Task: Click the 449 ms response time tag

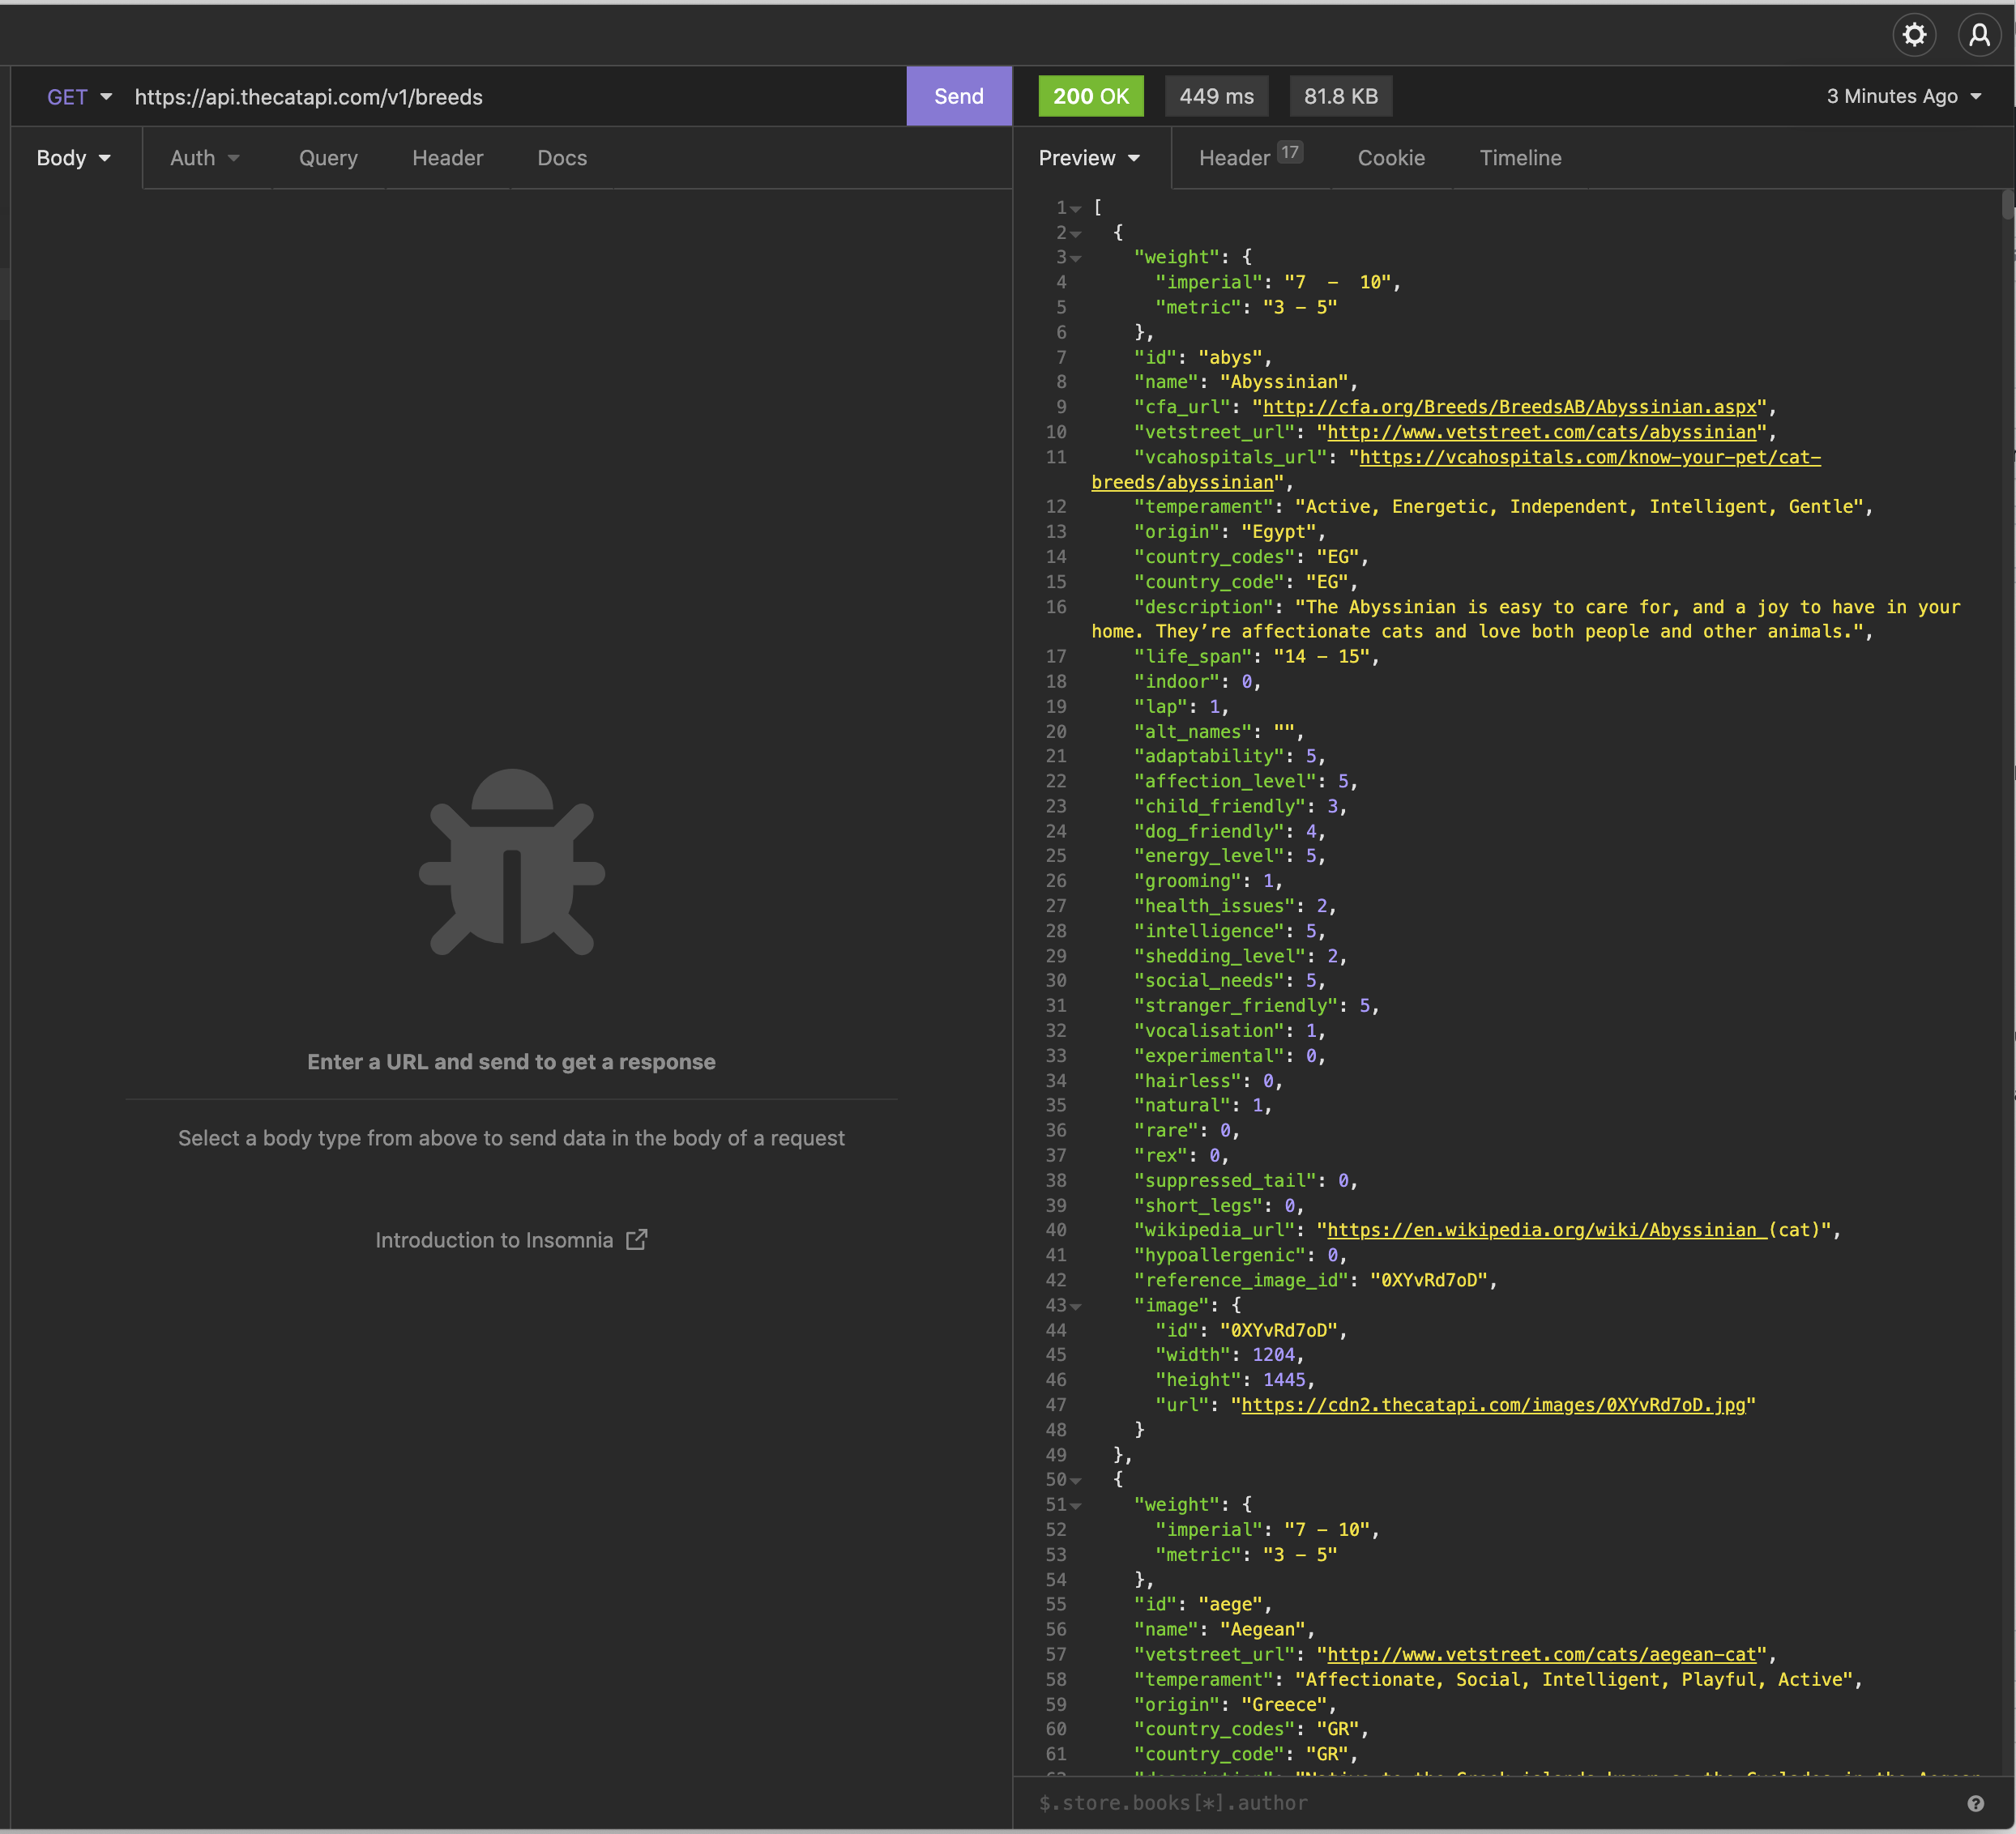Action: click(x=1216, y=96)
